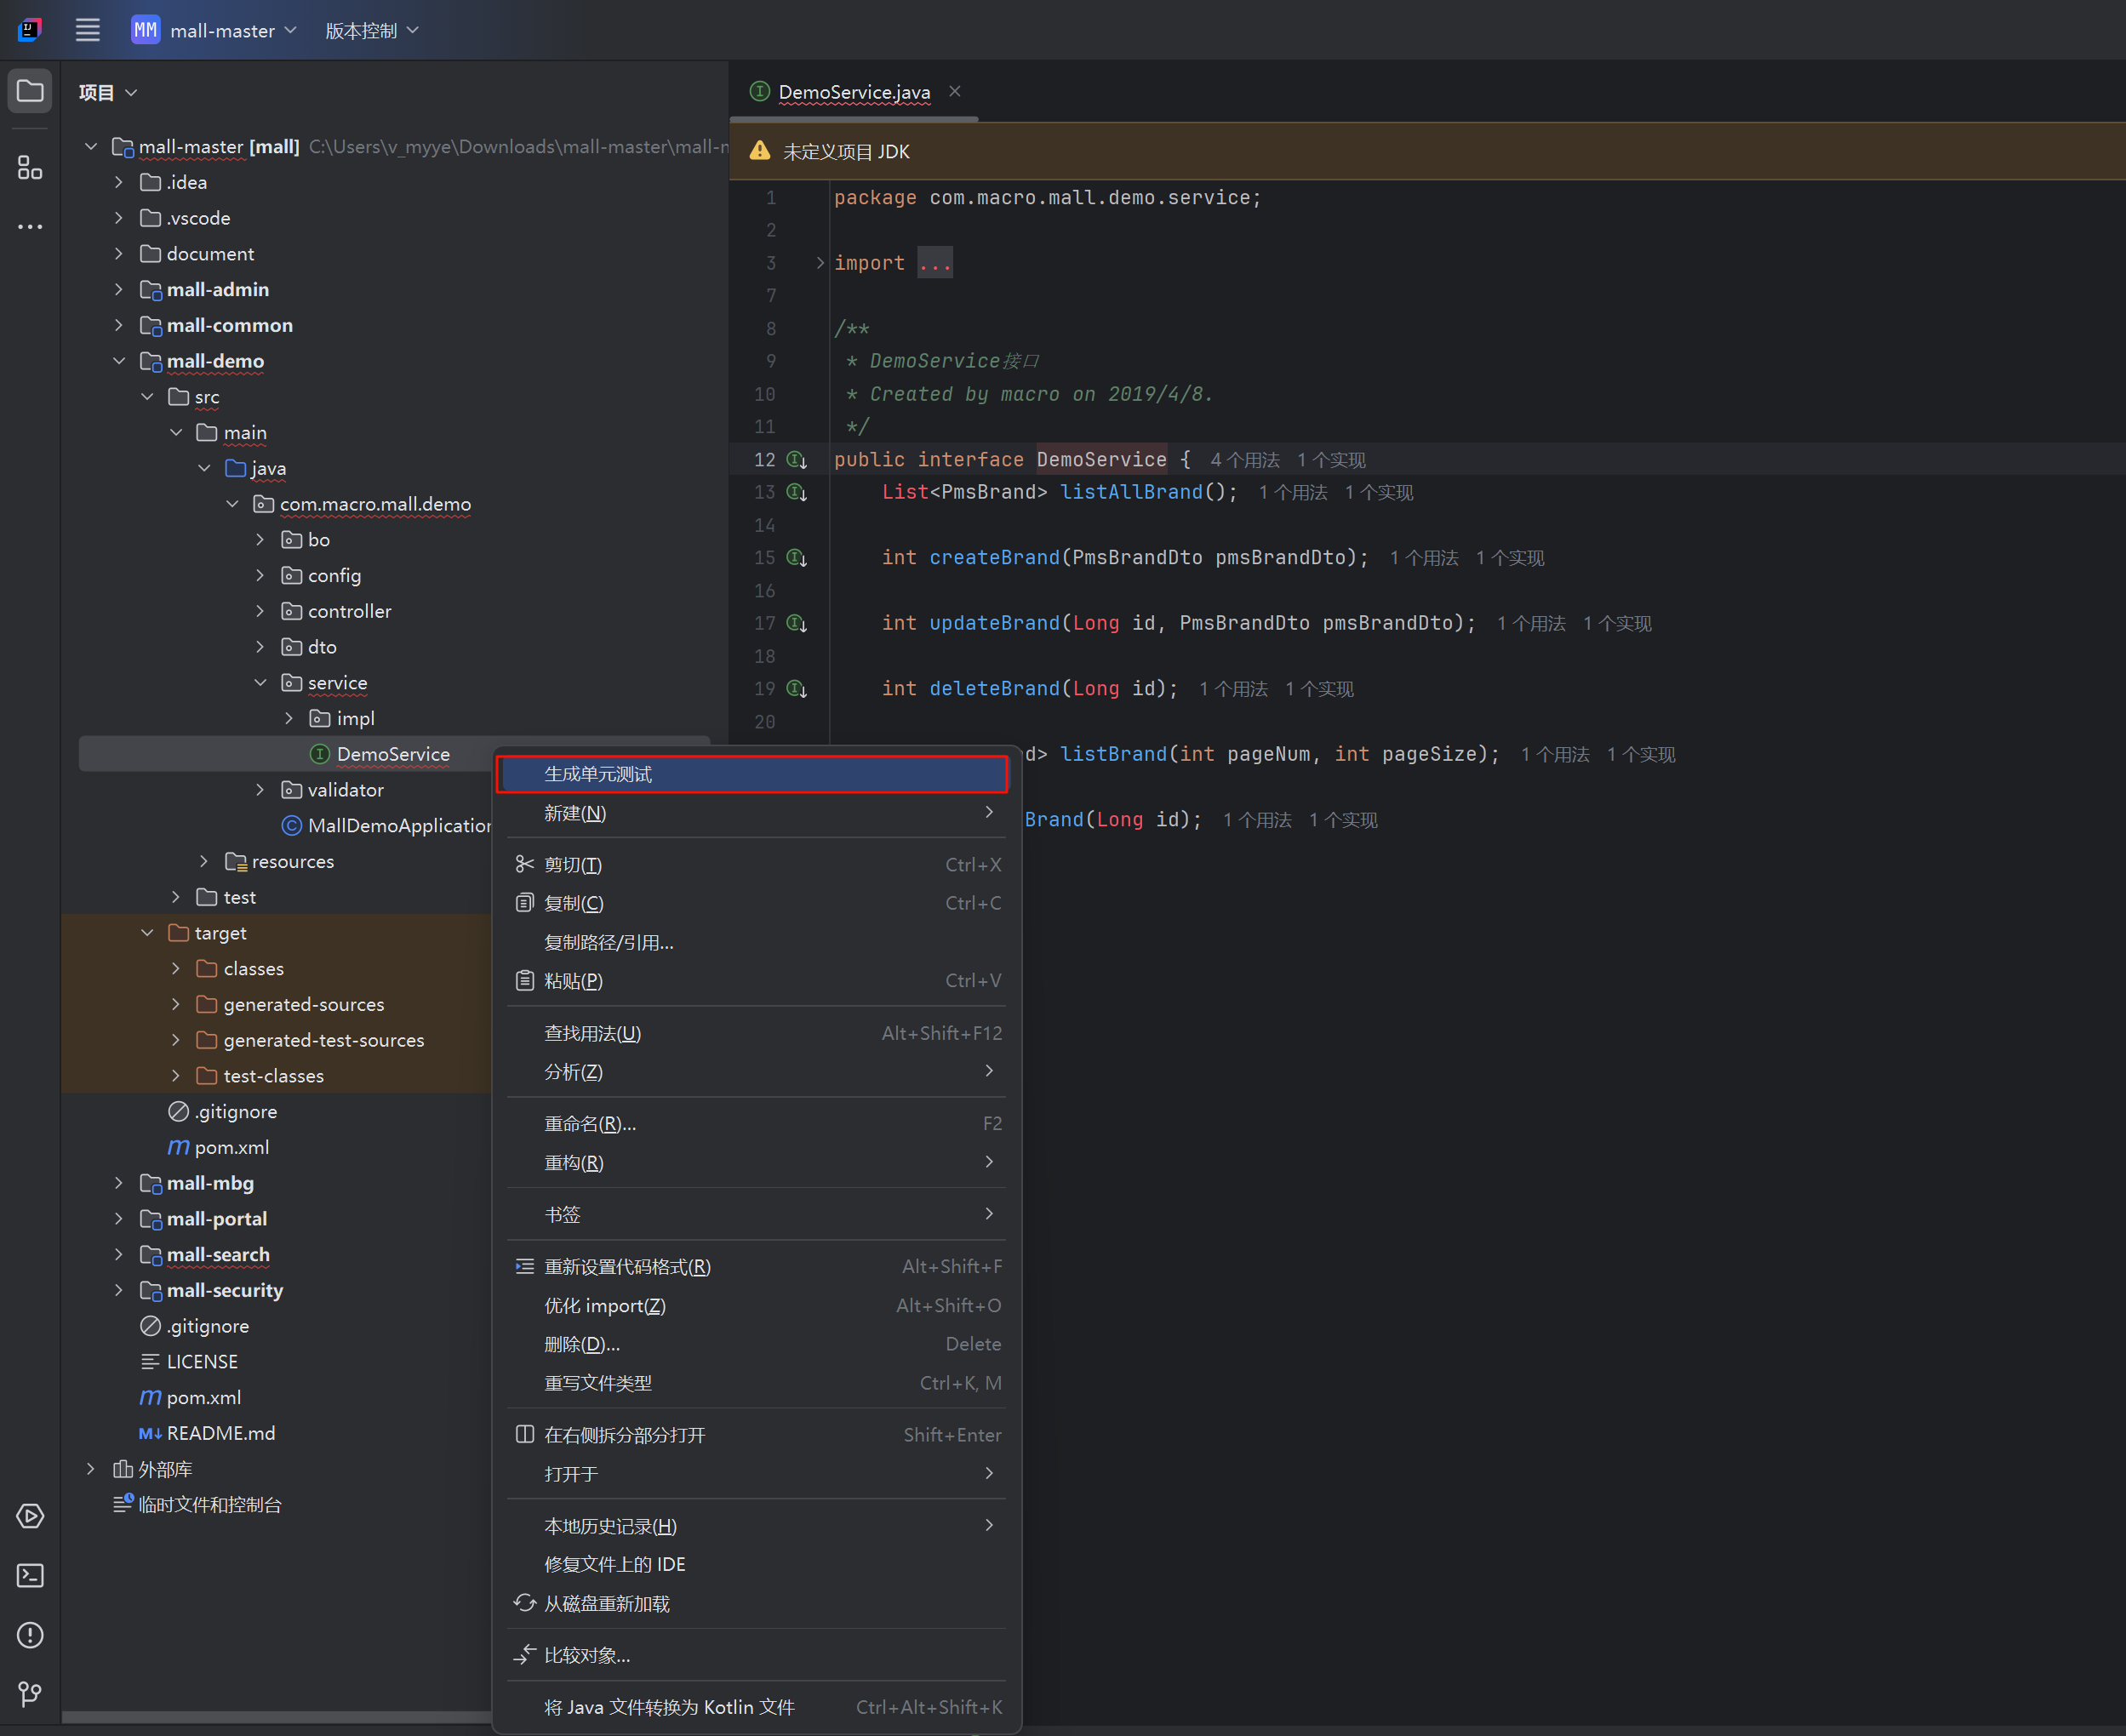The height and width of the screenshot is (1736, 2126).
Task: Click the Maven icon of mall-demo pom.xml
Action: (178, 1147)
